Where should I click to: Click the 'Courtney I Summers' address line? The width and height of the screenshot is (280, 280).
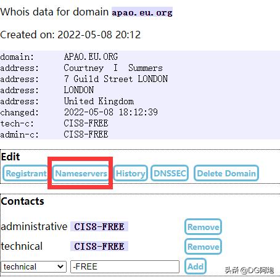tap(113, 68)
